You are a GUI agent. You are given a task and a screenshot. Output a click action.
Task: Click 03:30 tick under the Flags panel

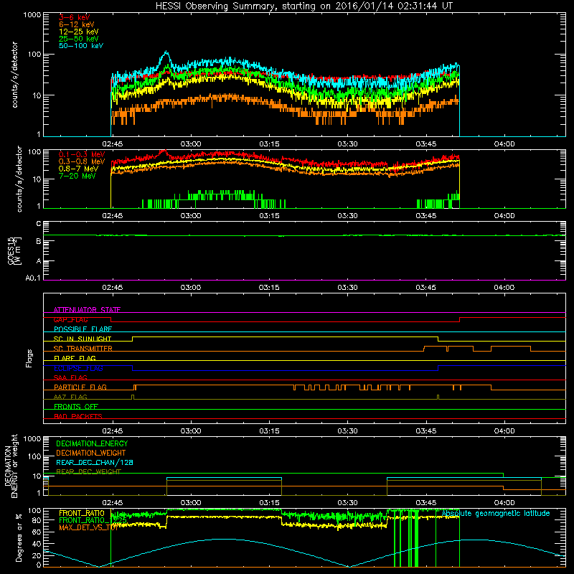pyautogui.click(x=347, y=431)
